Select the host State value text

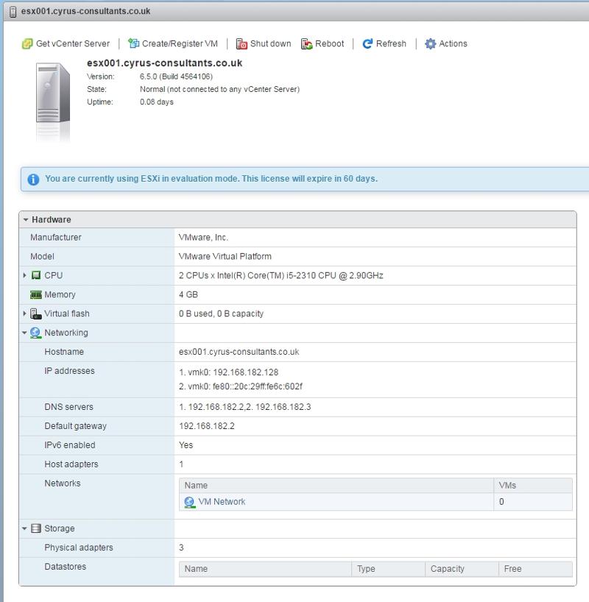[x=219, y=89]
